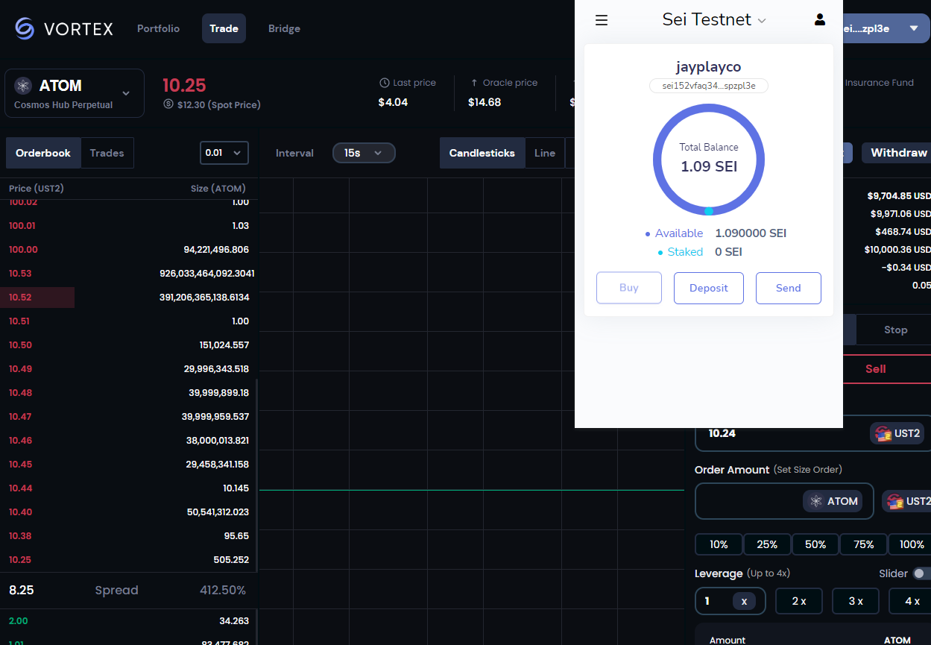
Task: Select the Line chart view
Action: click(x=545, y=153)
